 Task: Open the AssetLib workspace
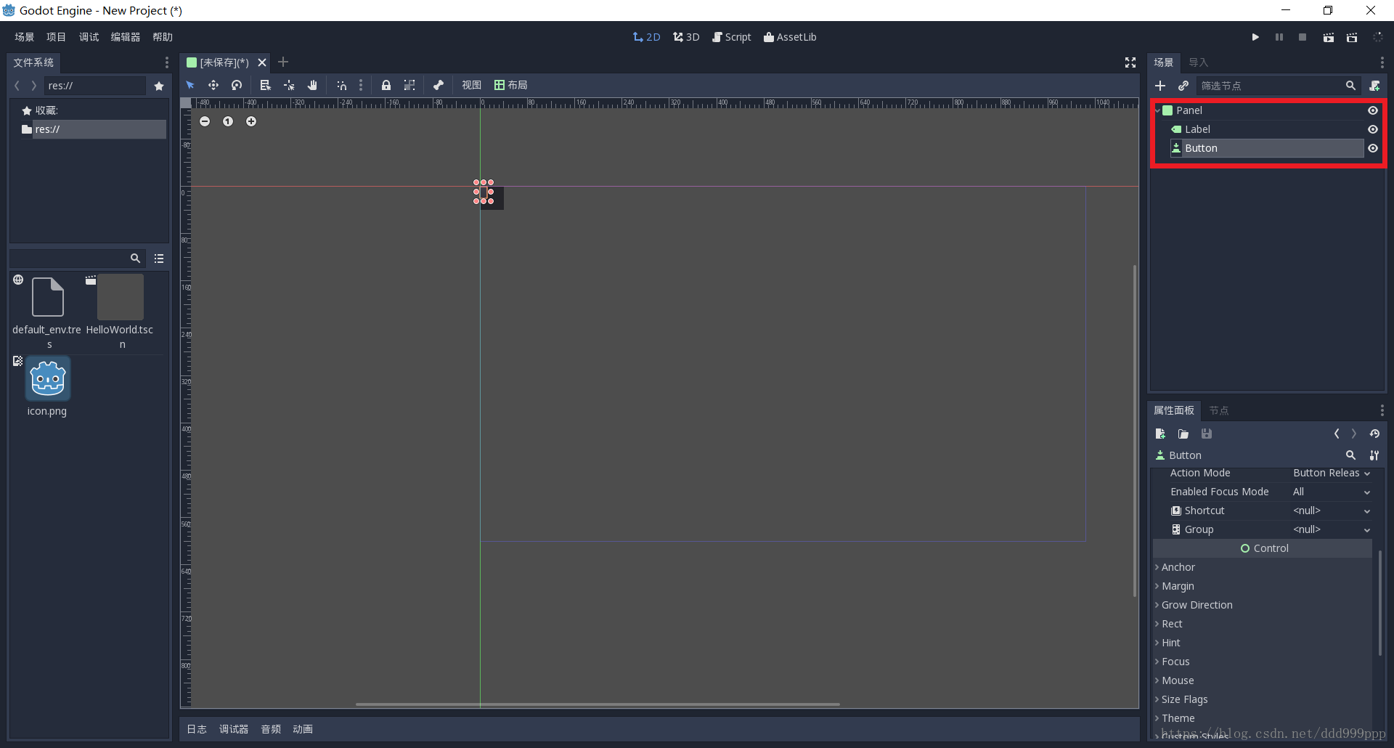[790, 37]
